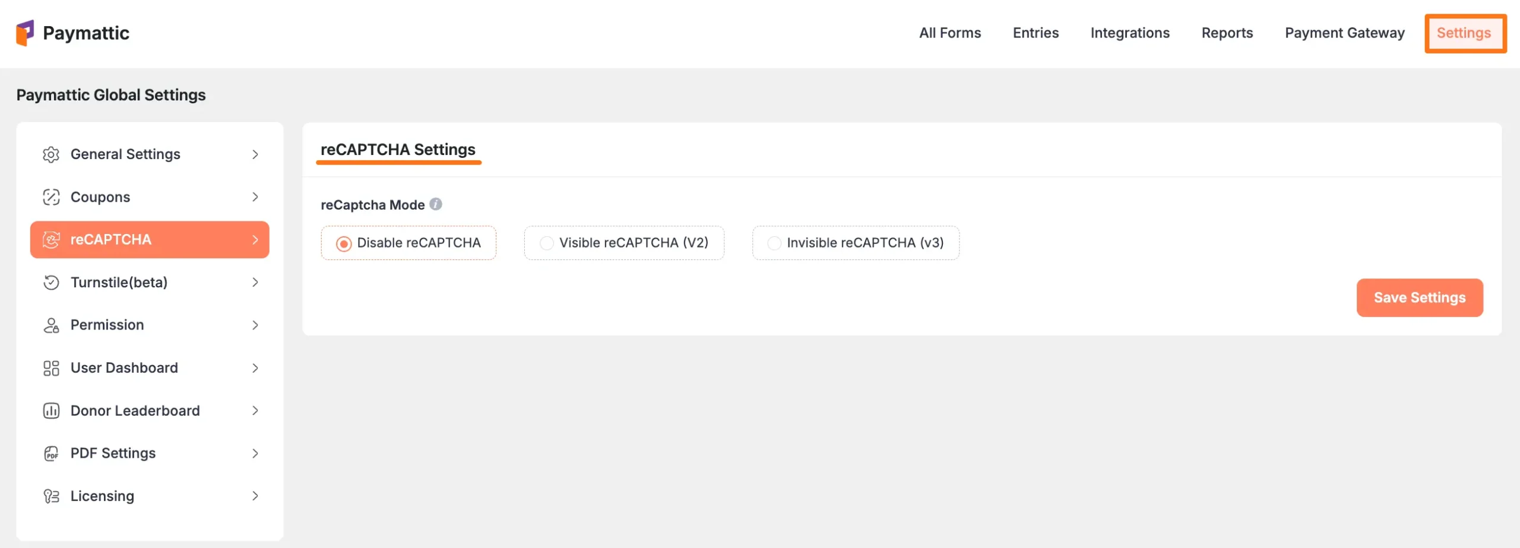Viewport: 1520px width, 548px height.
Task: Click the Save Settings button
Action: tap(1420, 297)
